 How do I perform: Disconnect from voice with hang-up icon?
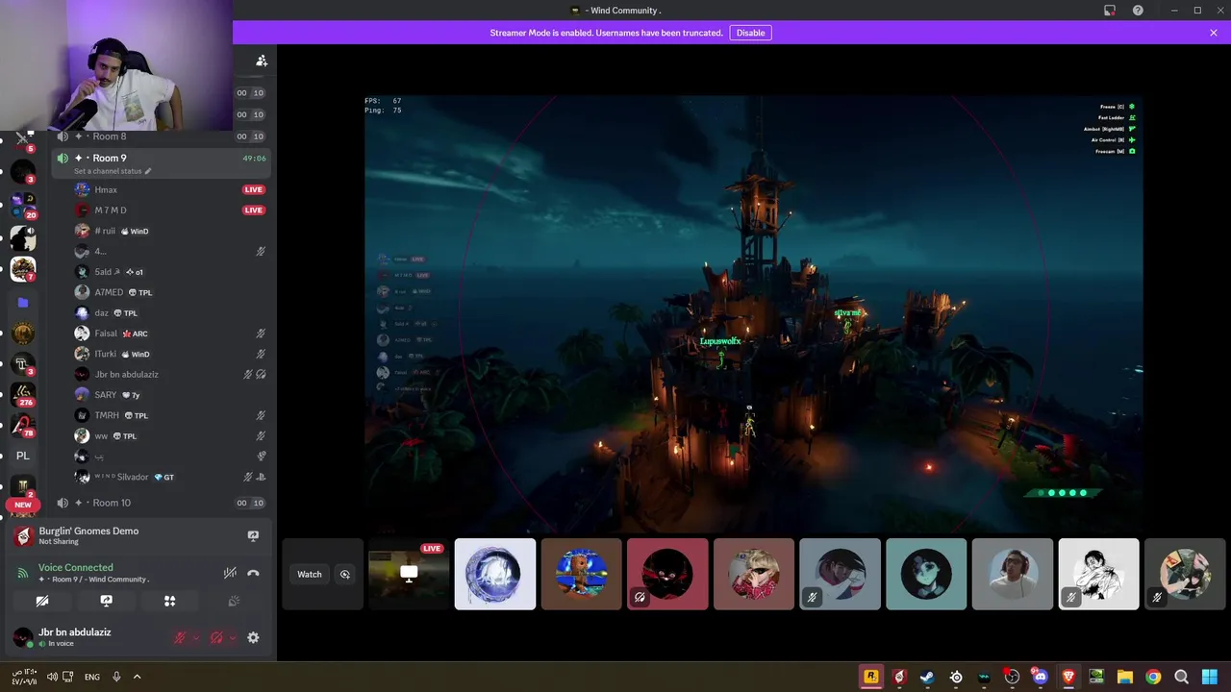pyautogui.click(x=253, y=573)
